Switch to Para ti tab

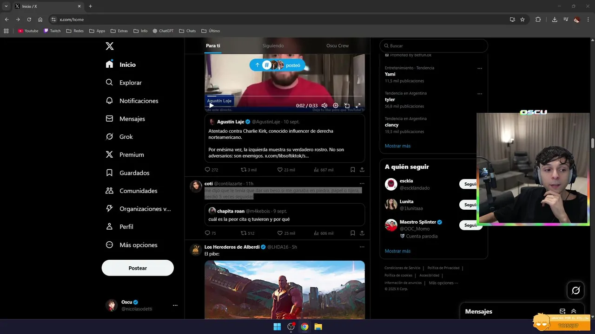[x=213, y=46]
